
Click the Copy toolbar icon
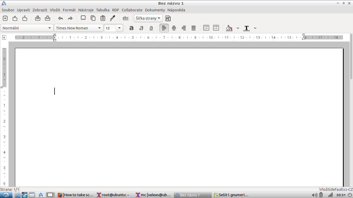coord(93,18)
